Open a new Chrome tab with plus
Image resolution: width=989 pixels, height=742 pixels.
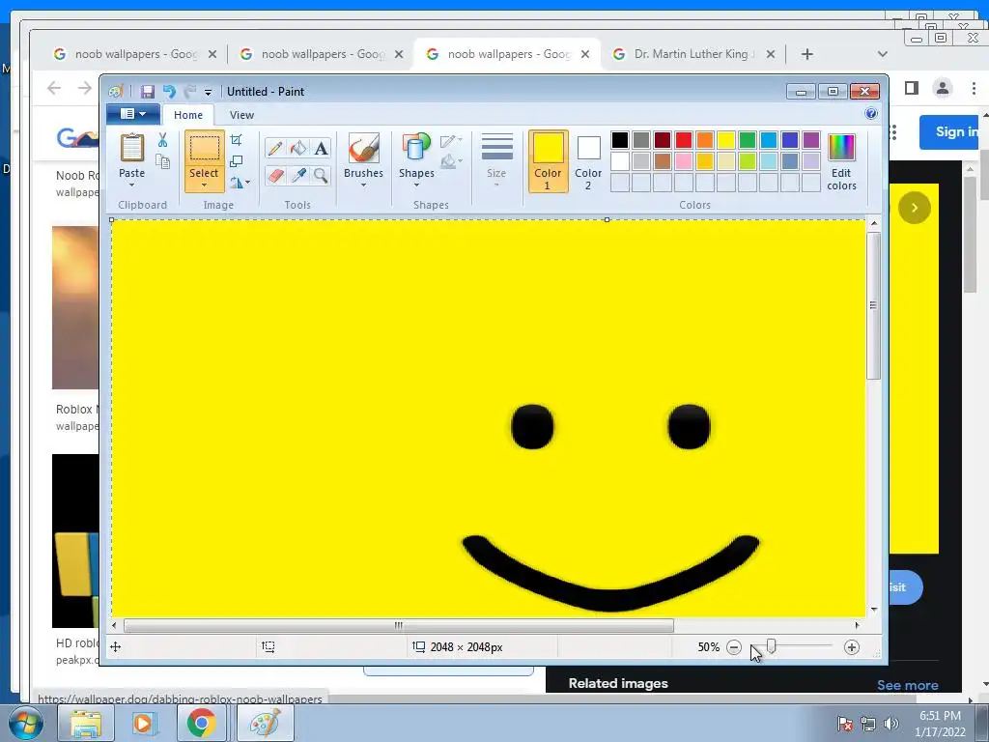[806, 54]
